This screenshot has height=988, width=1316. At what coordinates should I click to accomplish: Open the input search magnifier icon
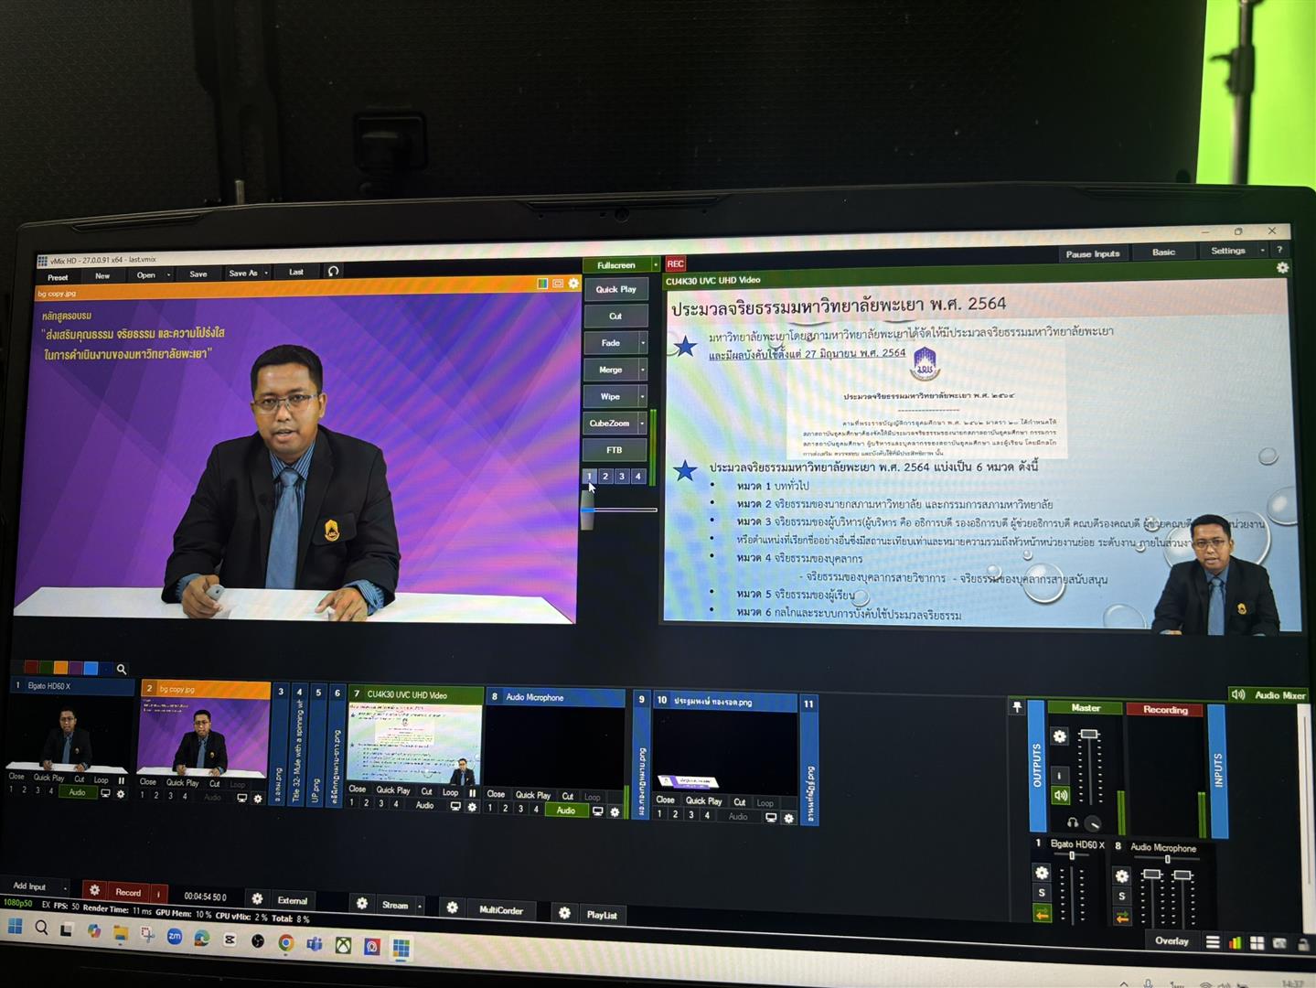point(122,669)
